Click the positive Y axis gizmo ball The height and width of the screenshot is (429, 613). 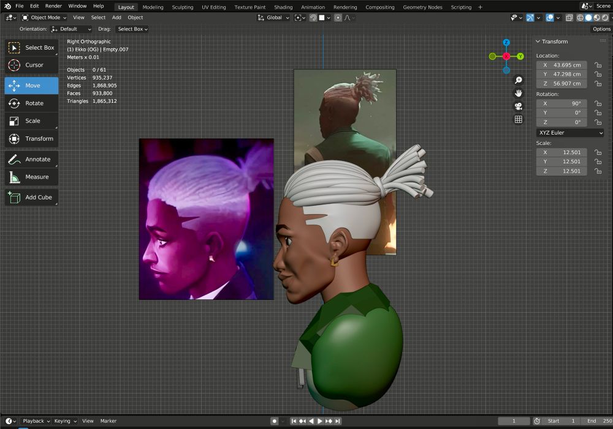click(x=520, y=56)
